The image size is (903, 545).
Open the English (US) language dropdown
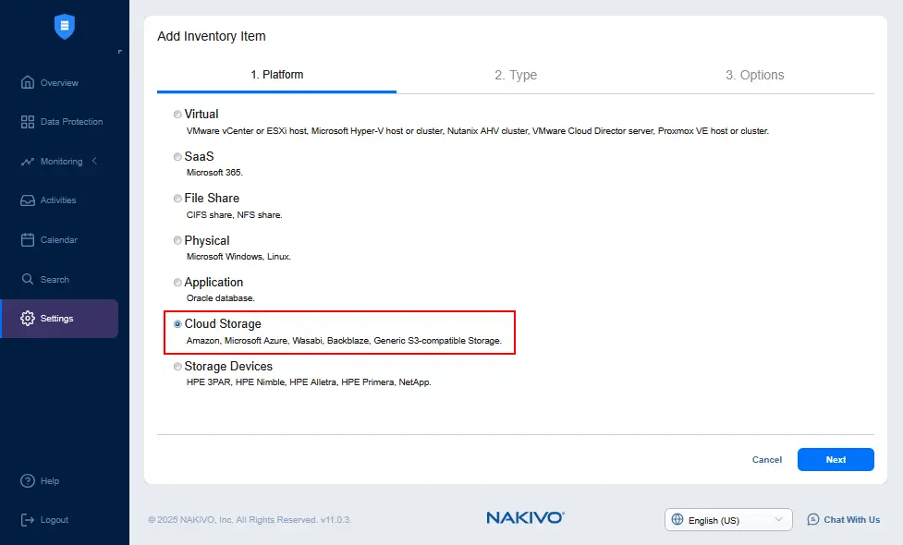coord(727,519)
